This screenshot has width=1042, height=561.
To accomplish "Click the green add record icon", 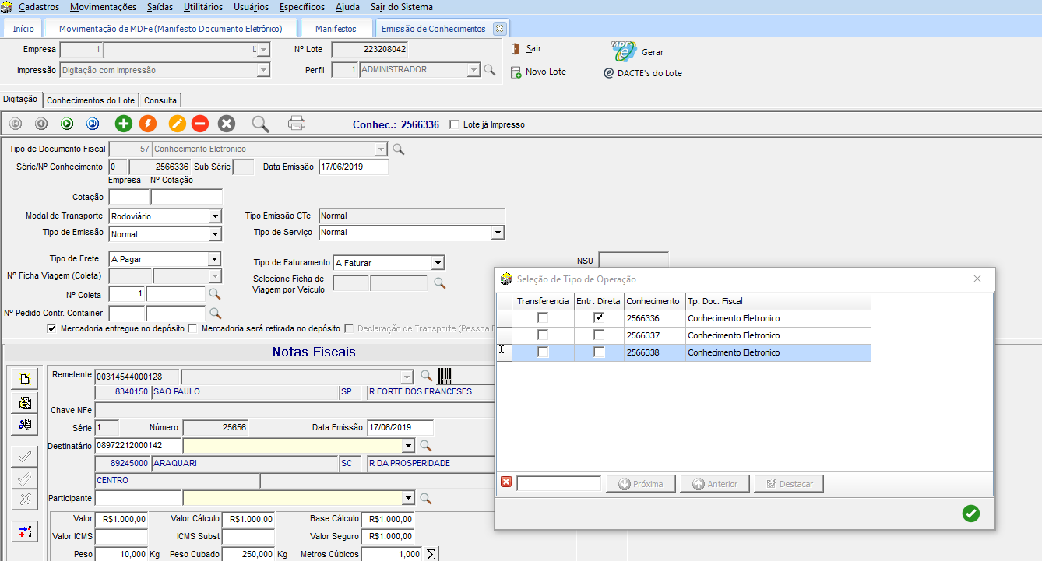I will [123, 124].
